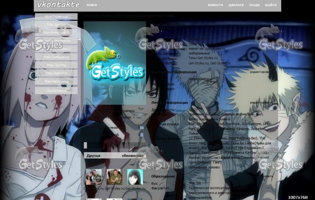315x200 pixels.
Task: Click the УПК '09 university value
Action: pyautogui.click(x=195, y=183)
